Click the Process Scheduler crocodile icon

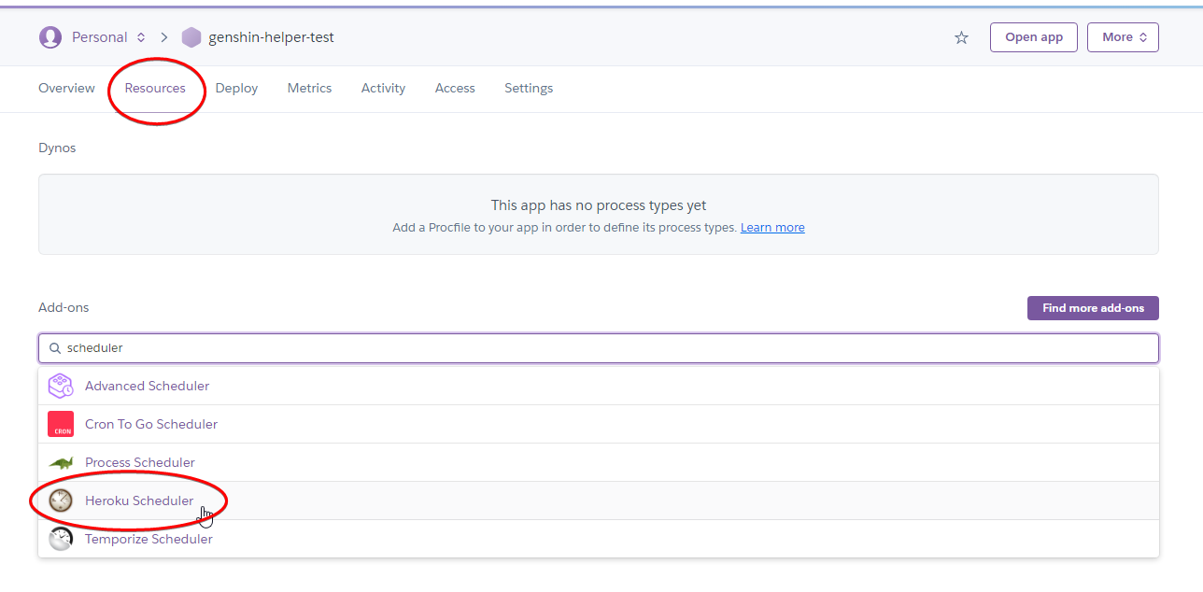pyautogui.click(x=61, y=463)
